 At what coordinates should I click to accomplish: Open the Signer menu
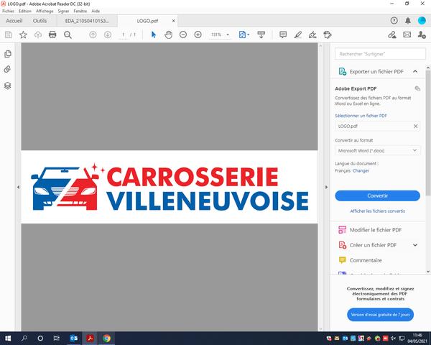click(x=63, y=11)
